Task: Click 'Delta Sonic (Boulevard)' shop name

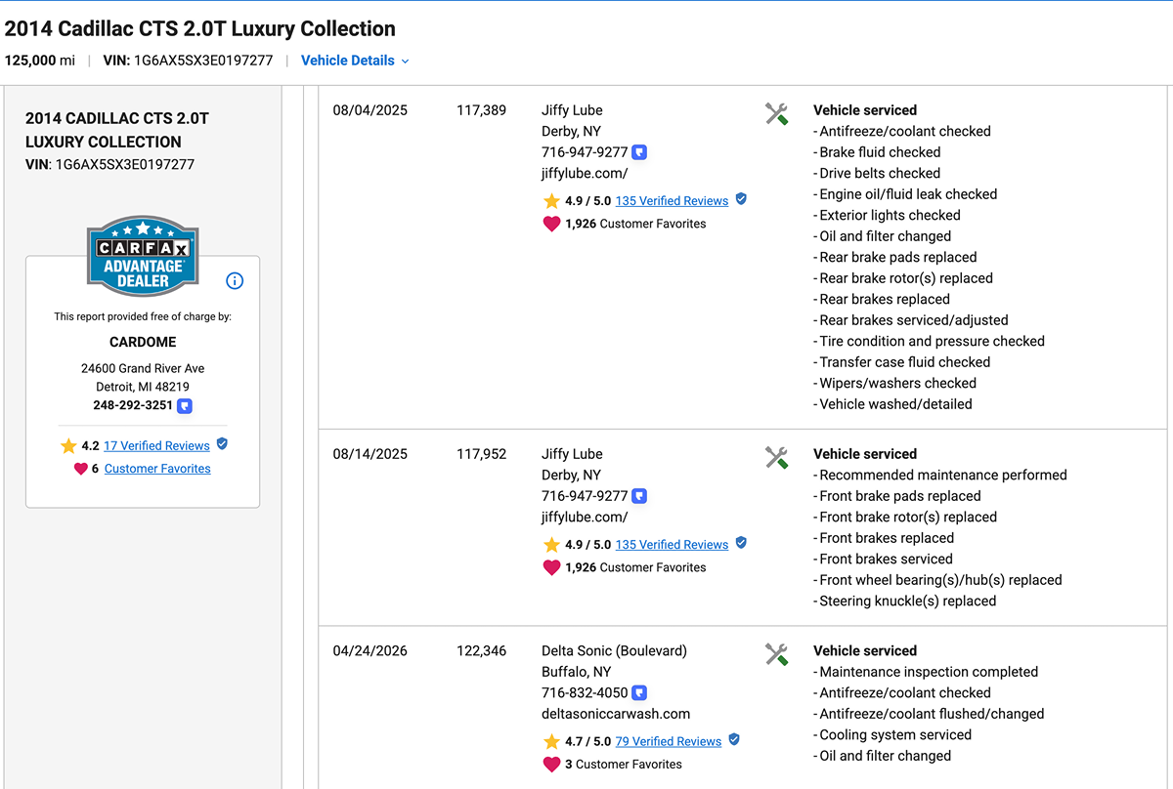Action: [x=614, y=651]
